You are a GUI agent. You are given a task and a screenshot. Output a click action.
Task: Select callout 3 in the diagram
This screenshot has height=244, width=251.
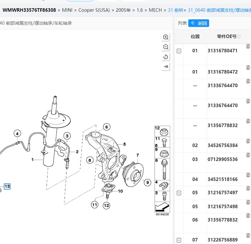pos(67,136)
